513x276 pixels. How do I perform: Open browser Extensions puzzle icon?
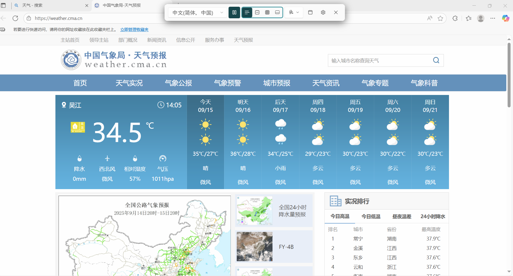(x=455, y=18)
